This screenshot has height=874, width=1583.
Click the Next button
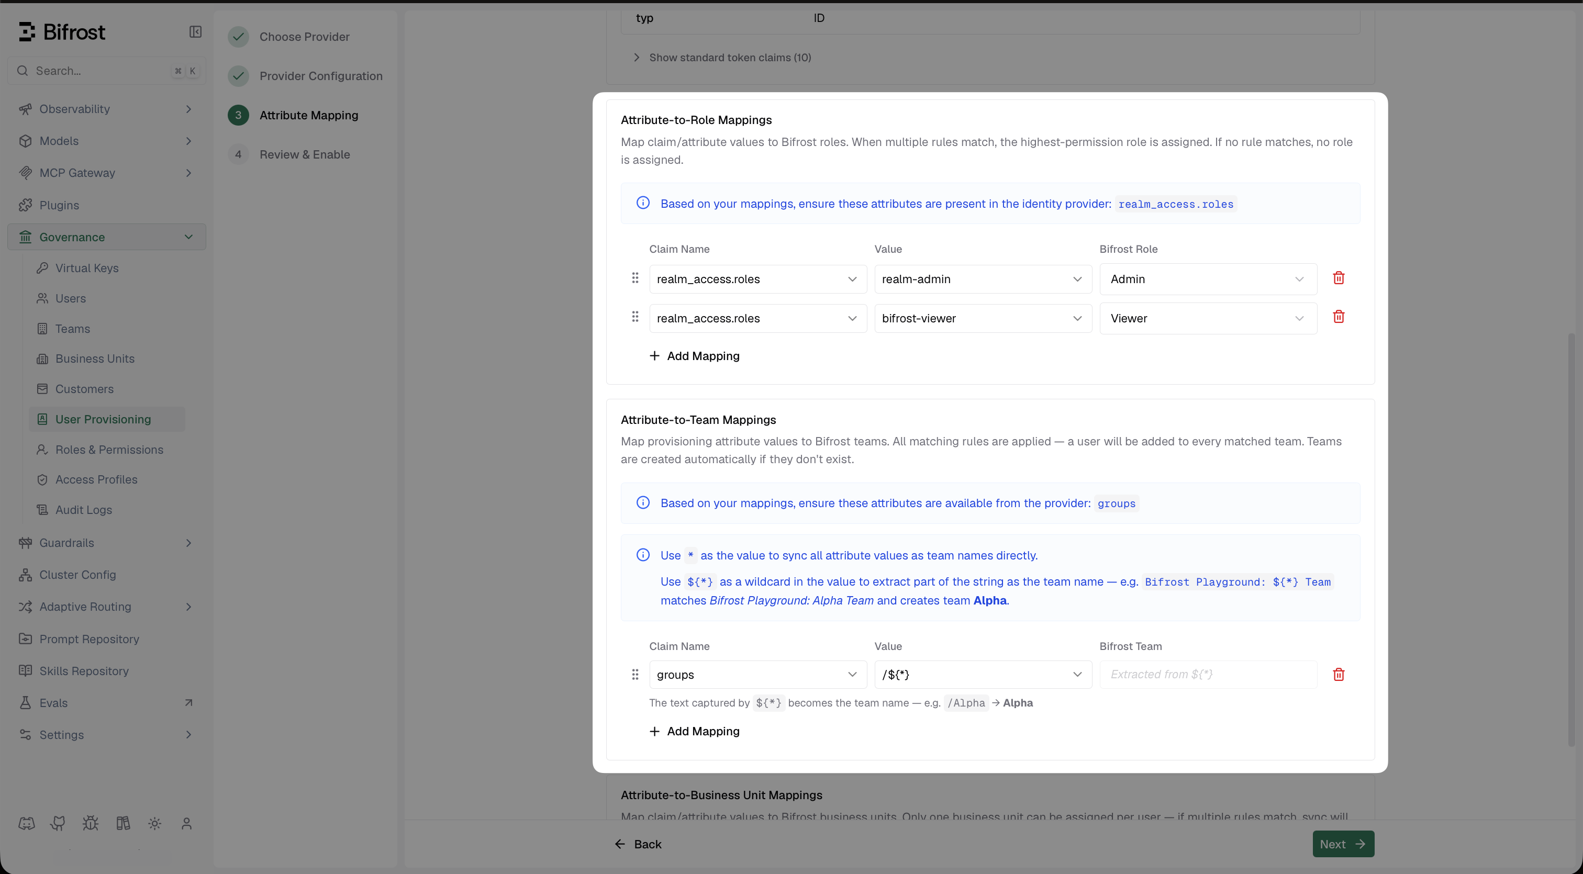tap(1343, 844)
